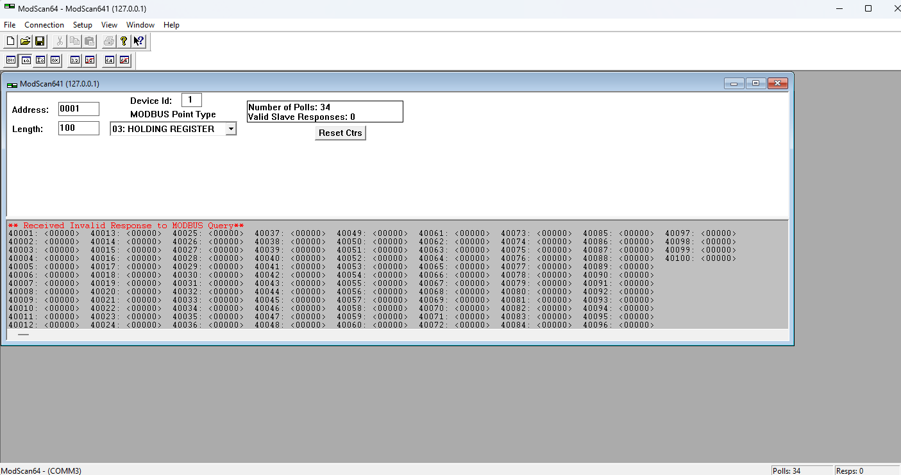
Task: Click the Print toolbar icon
Action: pos(109,42)
